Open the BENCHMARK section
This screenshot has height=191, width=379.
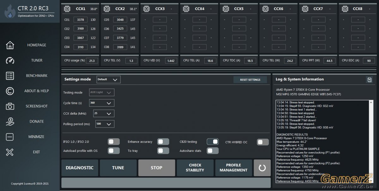(x=37, y=76)
